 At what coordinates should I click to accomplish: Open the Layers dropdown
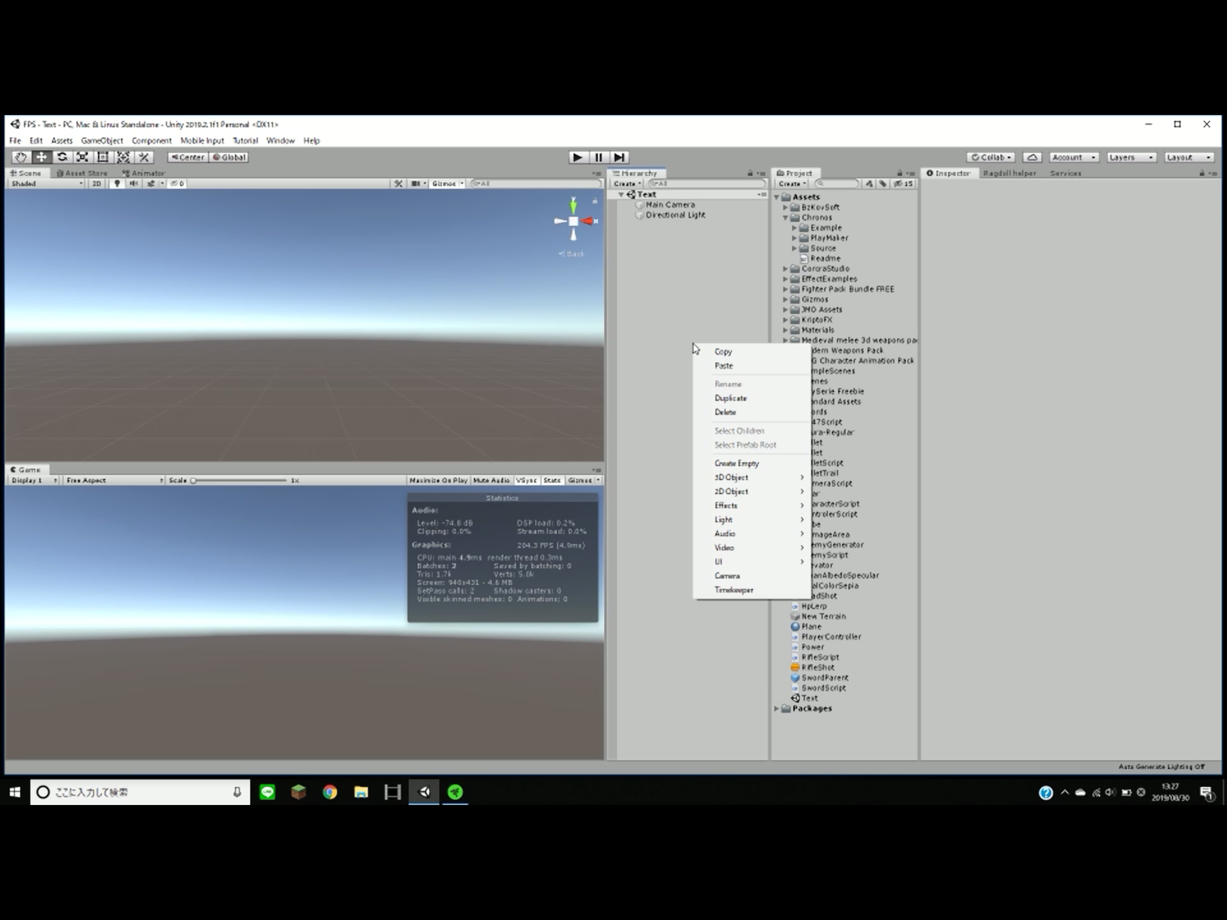point(1131,157)
